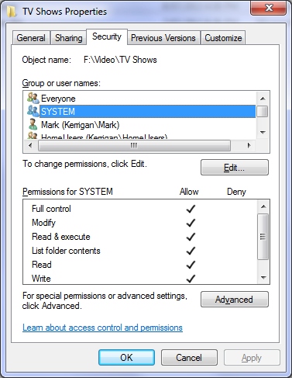292x378 pixels.
Task: Select Everyone in the user names list
Action: (x=58, y=99)
